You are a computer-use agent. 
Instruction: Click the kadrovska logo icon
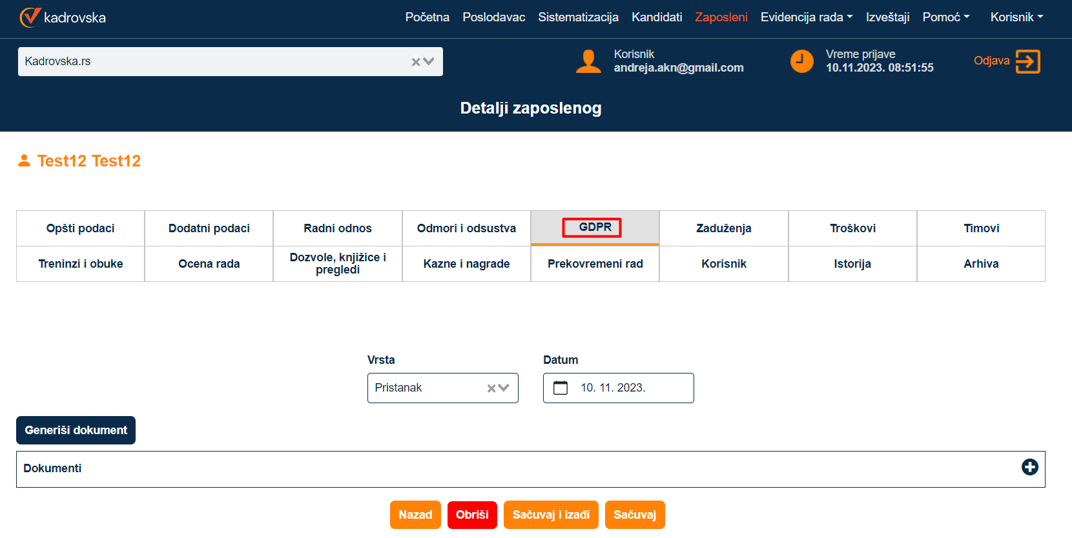(x=30, y=17)
